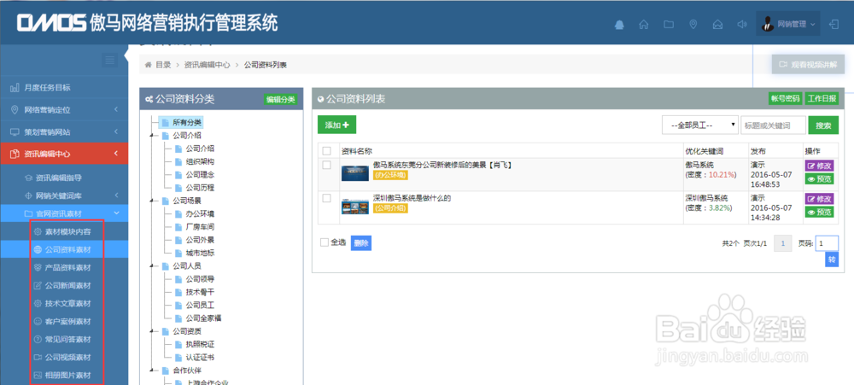This screenshot has height=385, width=854.
Task: Click the 添加 add button
Action: (x=336, y=125)
